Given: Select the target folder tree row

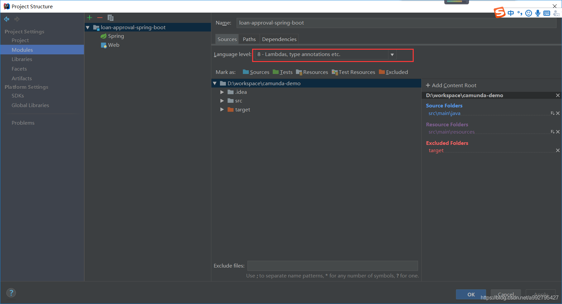Looking at the screenshot, I should [x=316, y=110].
